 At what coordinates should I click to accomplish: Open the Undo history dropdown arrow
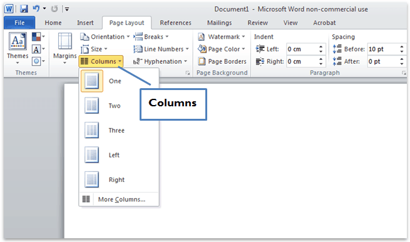(x=44, y=9)
